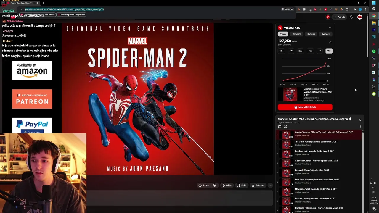Open Windows Start button on taskbar
This screenshot has width=379, height=213.
point(374,3)
